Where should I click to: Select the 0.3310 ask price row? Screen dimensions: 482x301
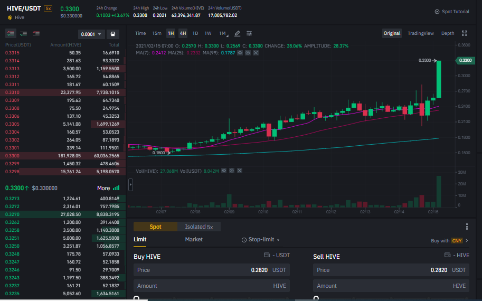pyautogui.click(x=63, y=92)
